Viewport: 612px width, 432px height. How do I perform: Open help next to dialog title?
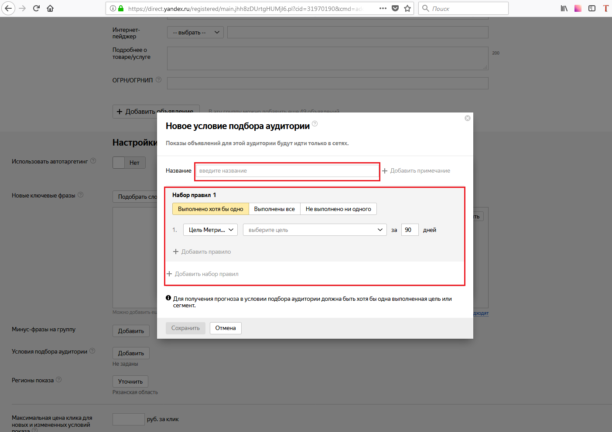[x=315, y=124]
